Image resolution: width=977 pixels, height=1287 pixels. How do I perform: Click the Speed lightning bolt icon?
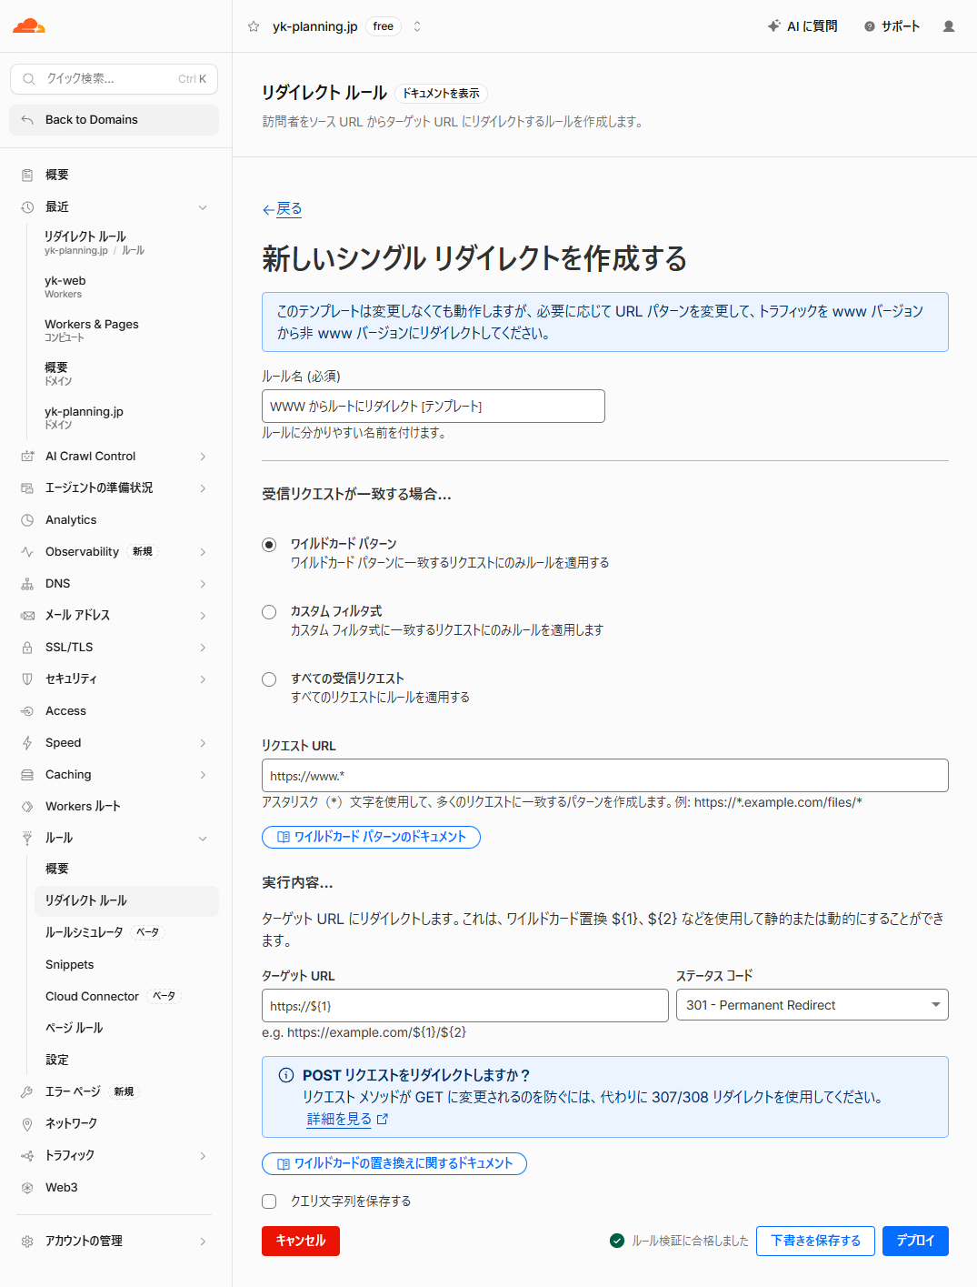27,743
